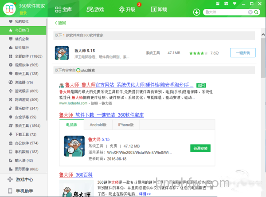Open the 详情>> link
The height and width of the screenshot is (197, 266).
tap(145, 194)
